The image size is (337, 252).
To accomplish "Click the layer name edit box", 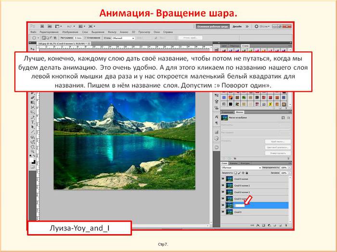I will 239,205.
